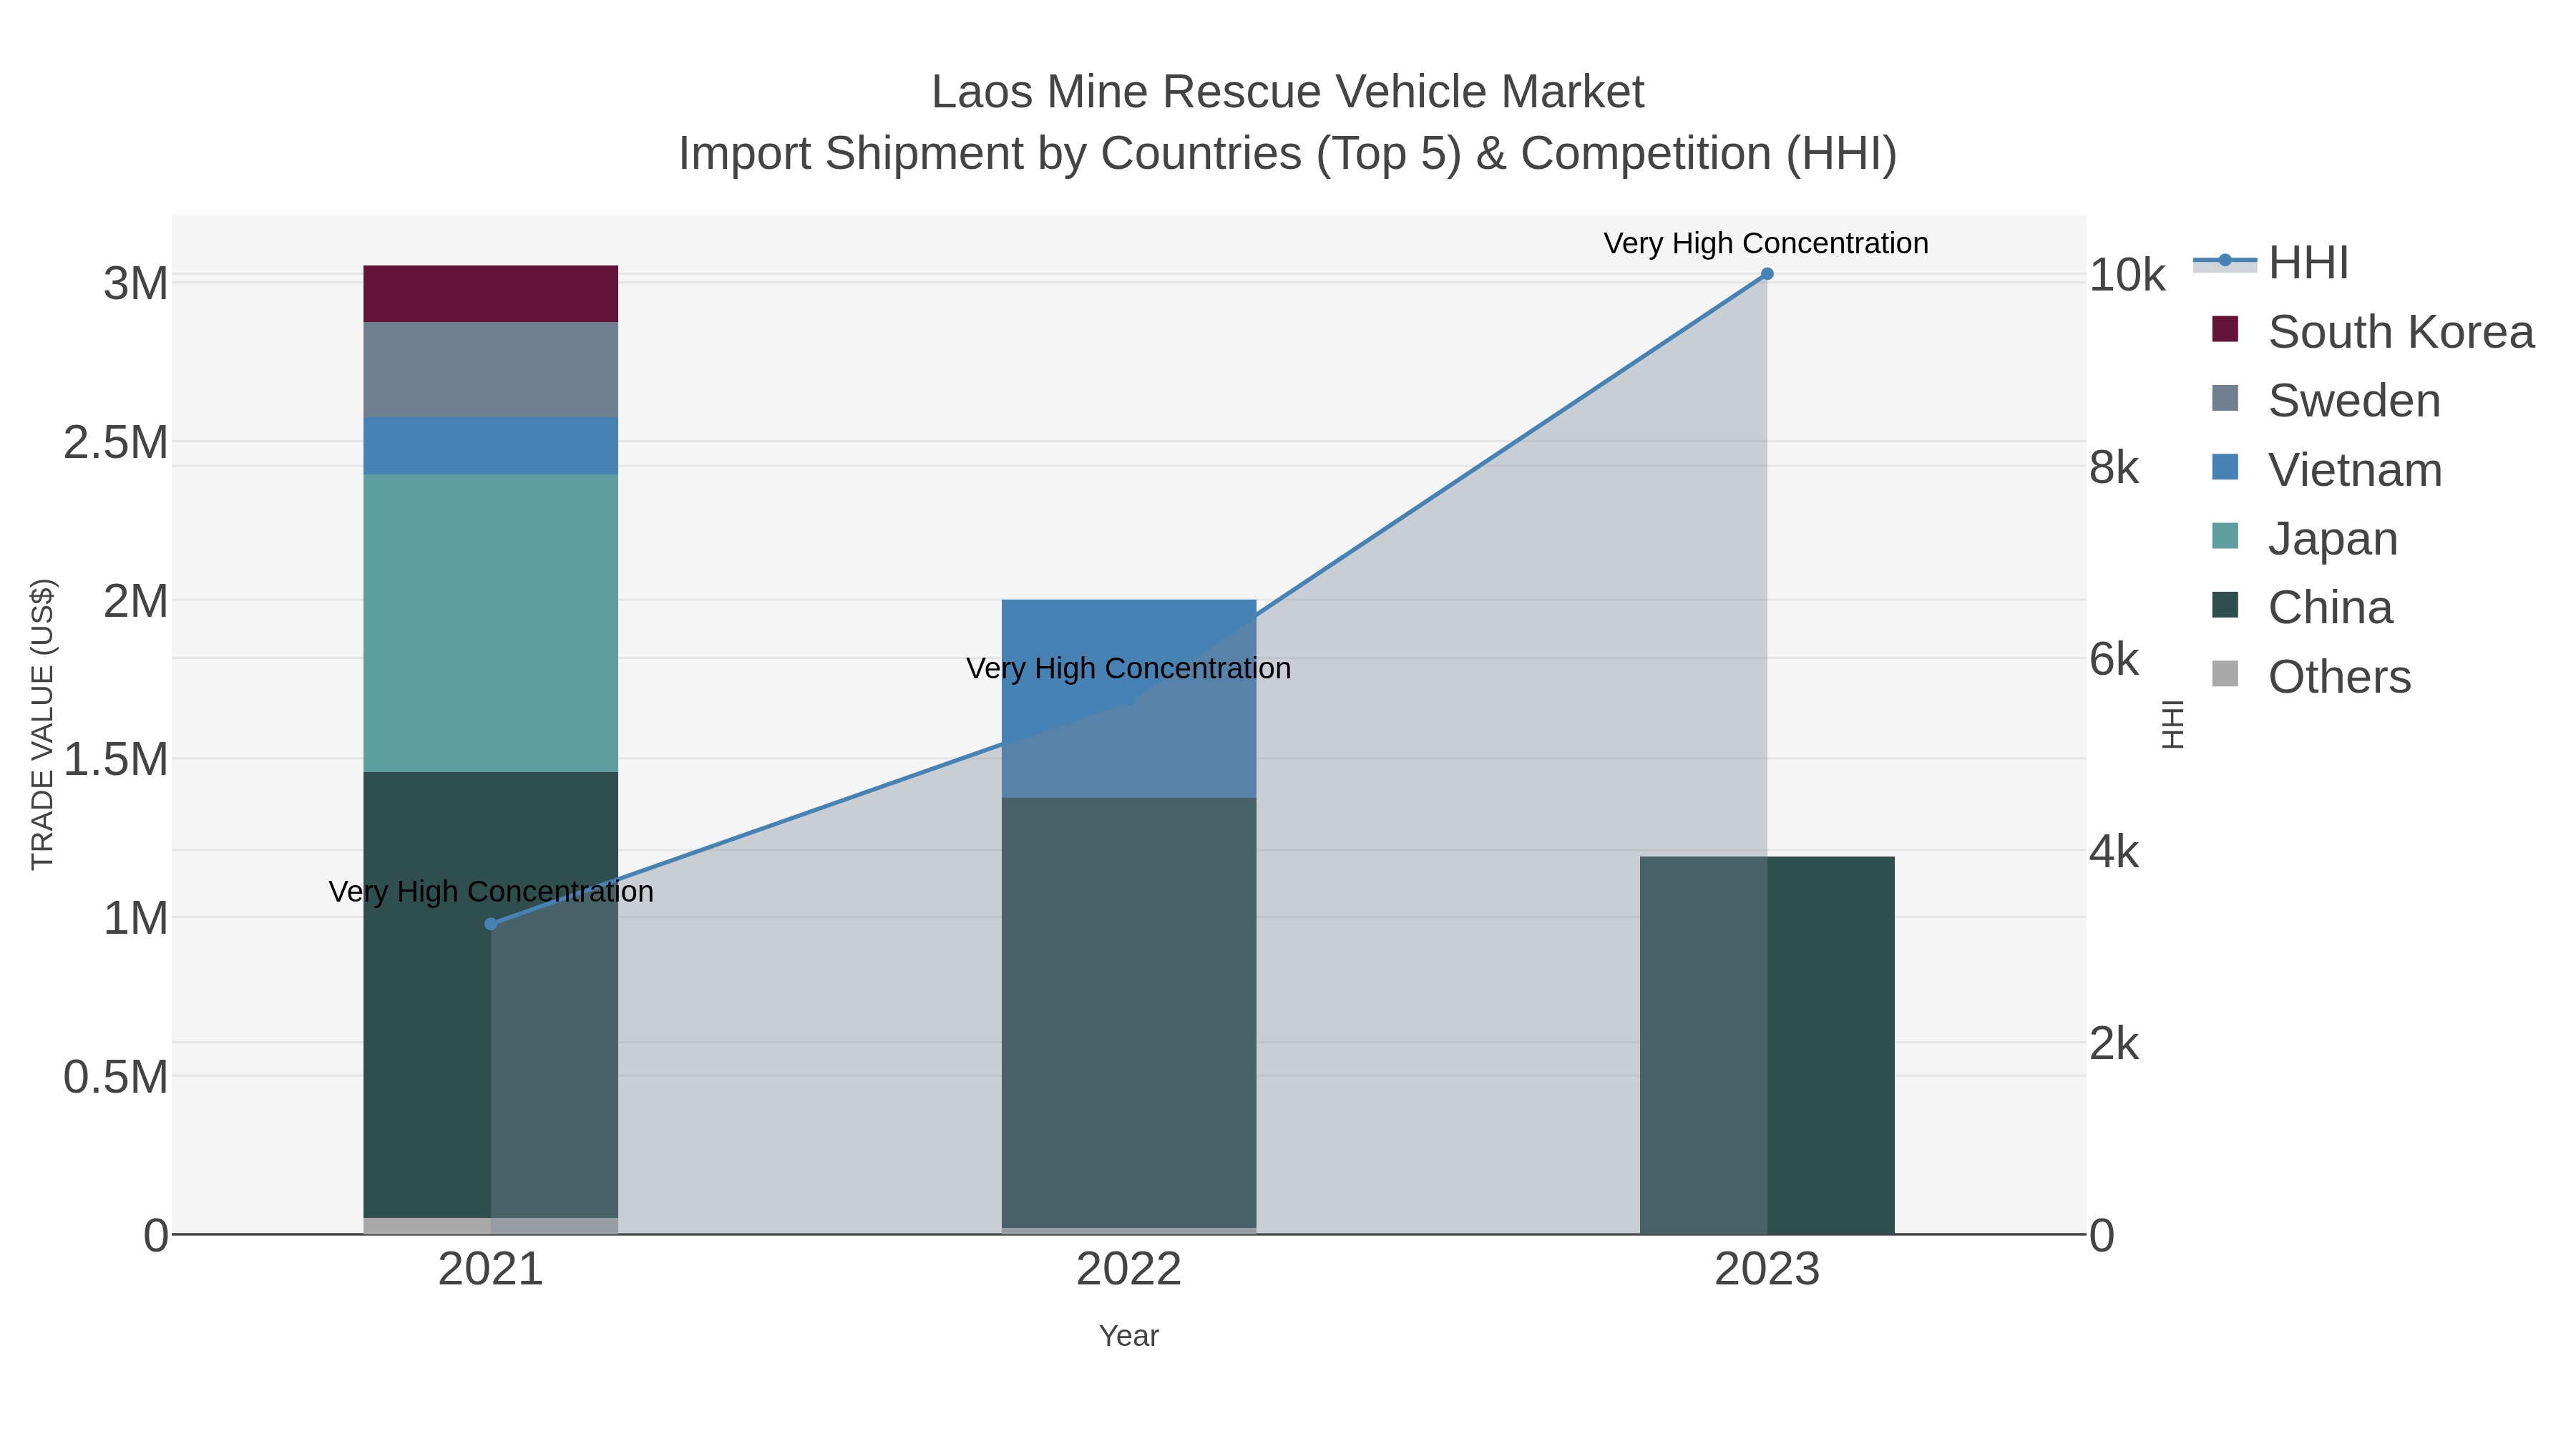Click the 2M tick on trade axis
This screenshot has height=1449, width=2576.
136,601
